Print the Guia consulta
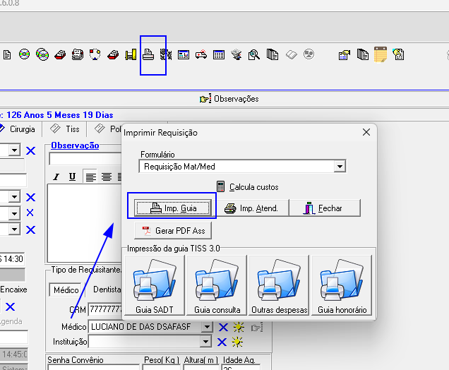 (217, 285)
